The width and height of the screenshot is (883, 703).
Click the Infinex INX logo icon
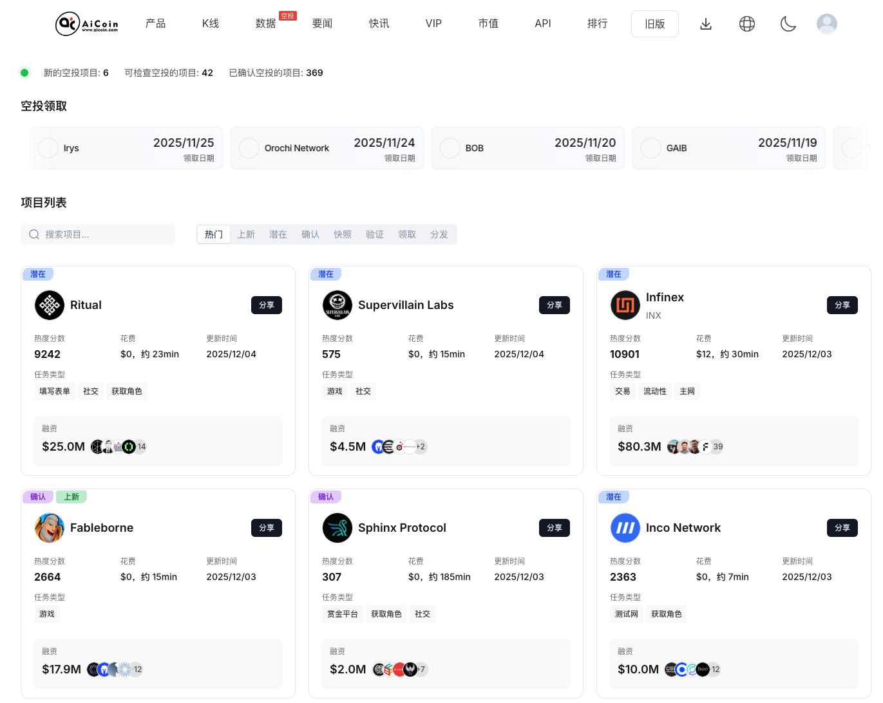tap(625, 305)
